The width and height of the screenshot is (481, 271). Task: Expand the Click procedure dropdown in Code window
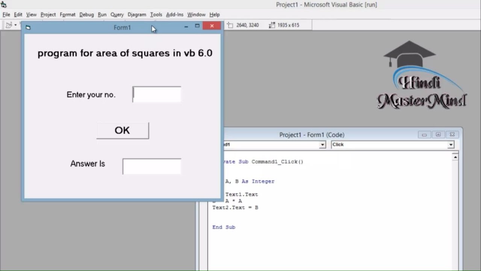pyautogui.click(x=451, y=145)
